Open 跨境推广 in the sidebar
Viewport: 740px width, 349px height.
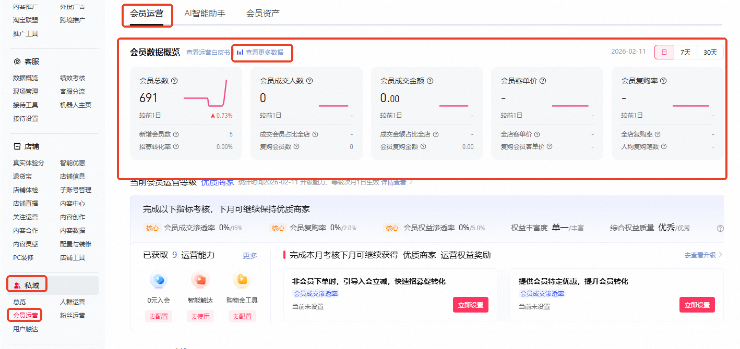point(73,20)
